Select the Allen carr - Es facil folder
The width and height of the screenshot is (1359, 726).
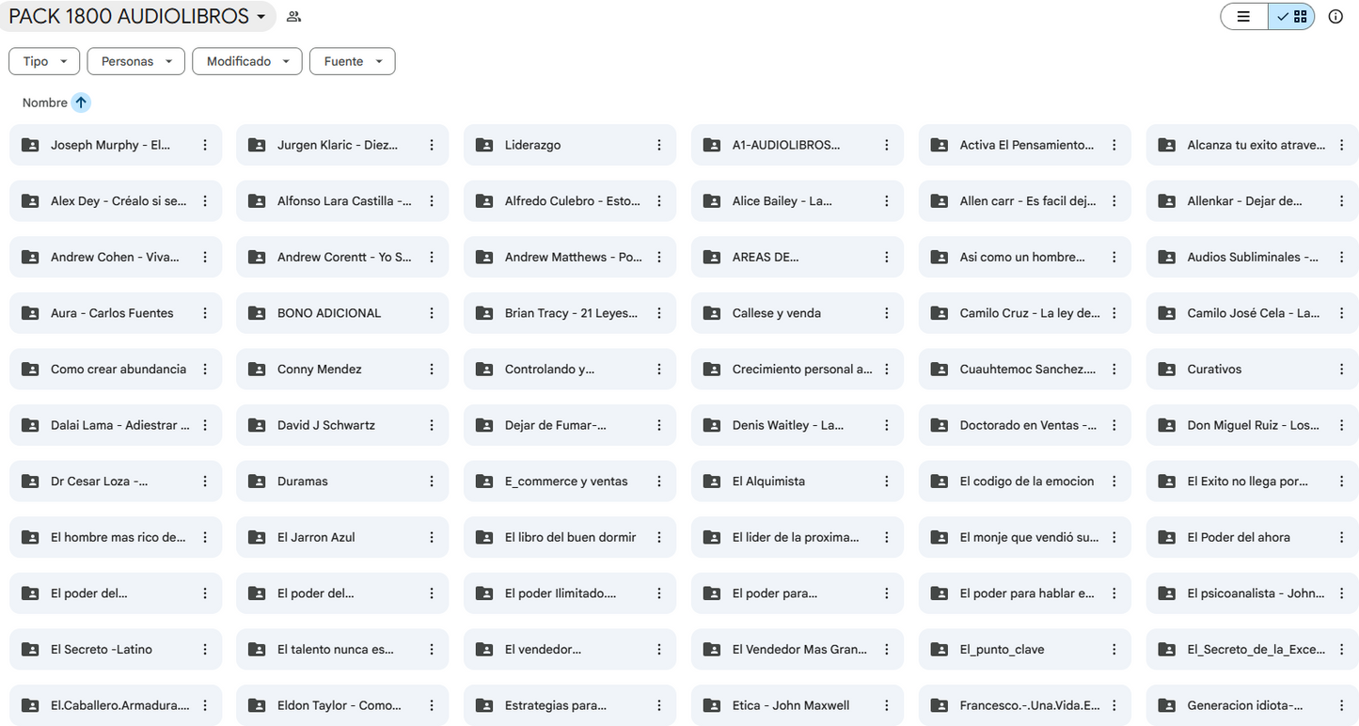coord(1025,201)
